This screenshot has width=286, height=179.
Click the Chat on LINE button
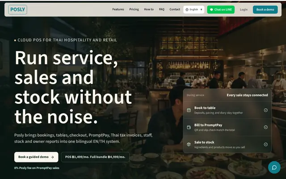[221, 10]
